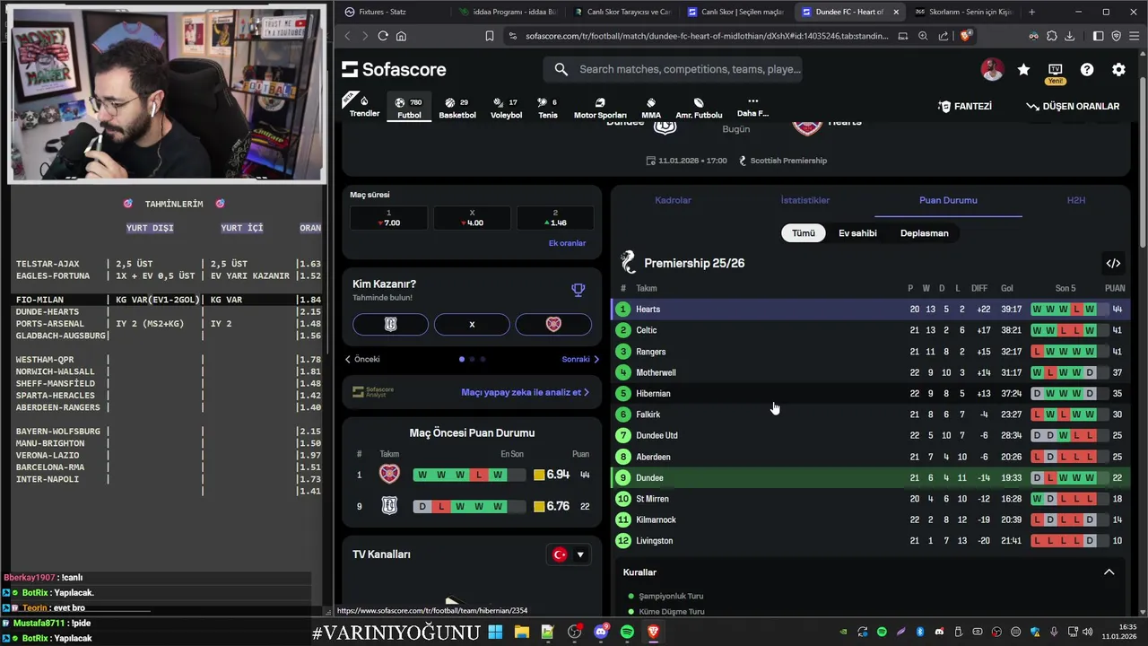
Task: Open the Livingston team row
Action: point(870,541)
